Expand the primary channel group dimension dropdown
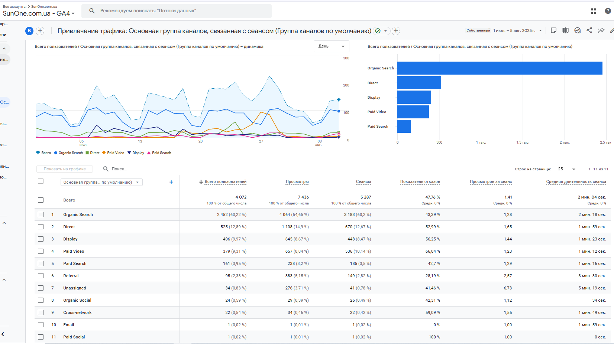The width and height of the screenshot is (614, 344). (101, 182)
